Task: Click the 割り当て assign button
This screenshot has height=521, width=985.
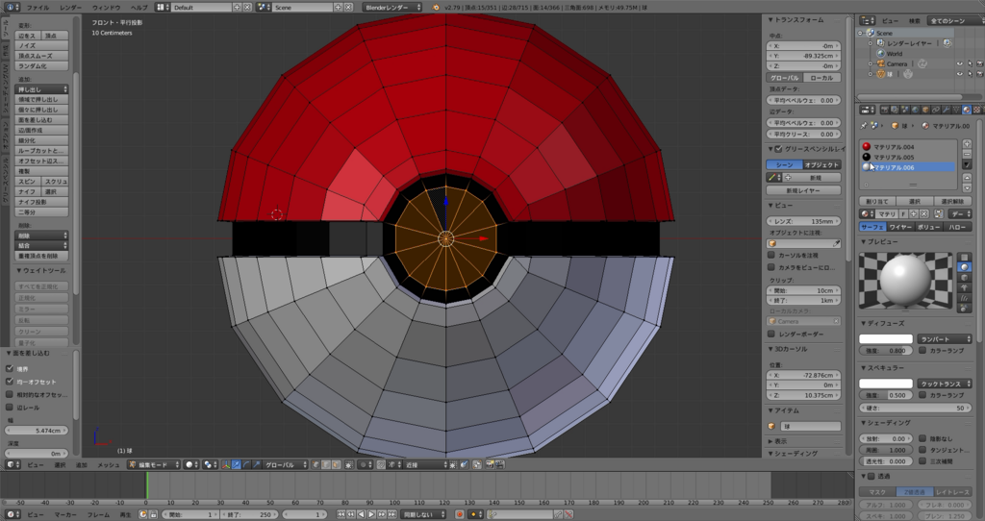Action: click(x=875, y=200)
